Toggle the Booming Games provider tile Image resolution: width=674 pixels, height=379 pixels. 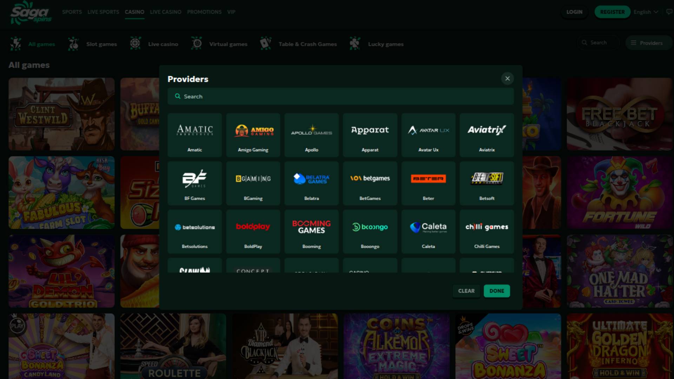311,232
